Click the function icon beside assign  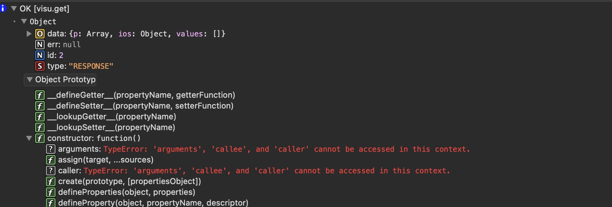(50, 160)
